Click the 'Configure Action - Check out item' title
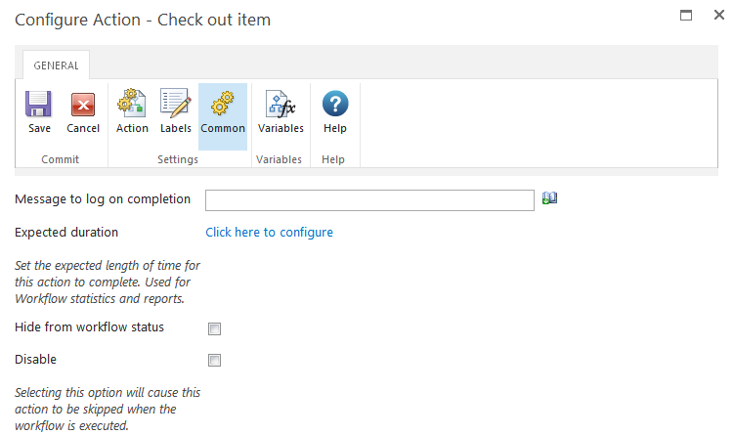The height and width of the screenshot is (435, 734). tap(143, 20)
